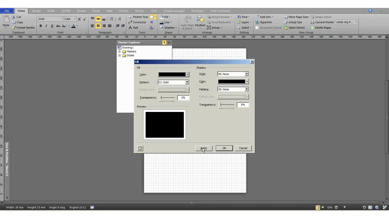Viewport: 389px width, 219px height.
Task: Click the Align Right paragraph icon
Action: coord(104,26)
